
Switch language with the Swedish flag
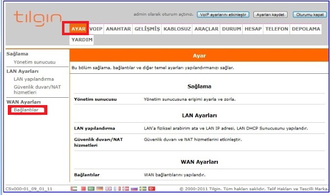click(x=143, y=189)
